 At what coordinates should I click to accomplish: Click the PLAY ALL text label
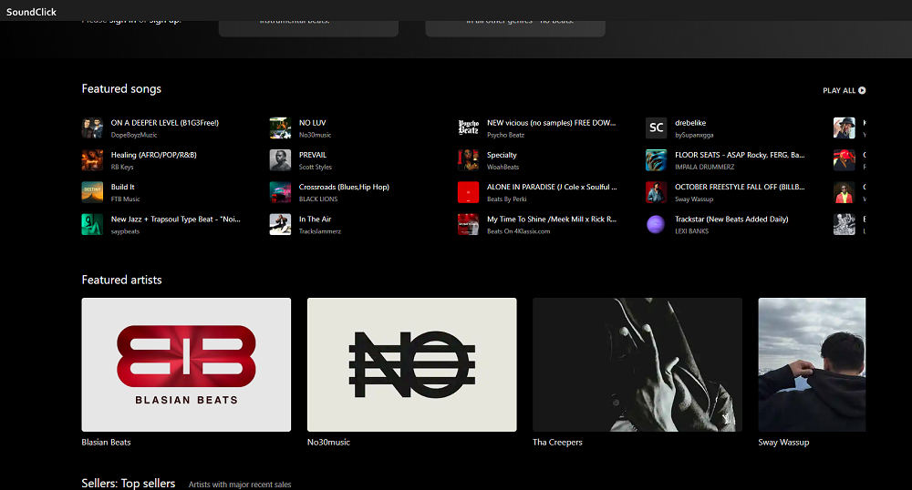(839, 90)
